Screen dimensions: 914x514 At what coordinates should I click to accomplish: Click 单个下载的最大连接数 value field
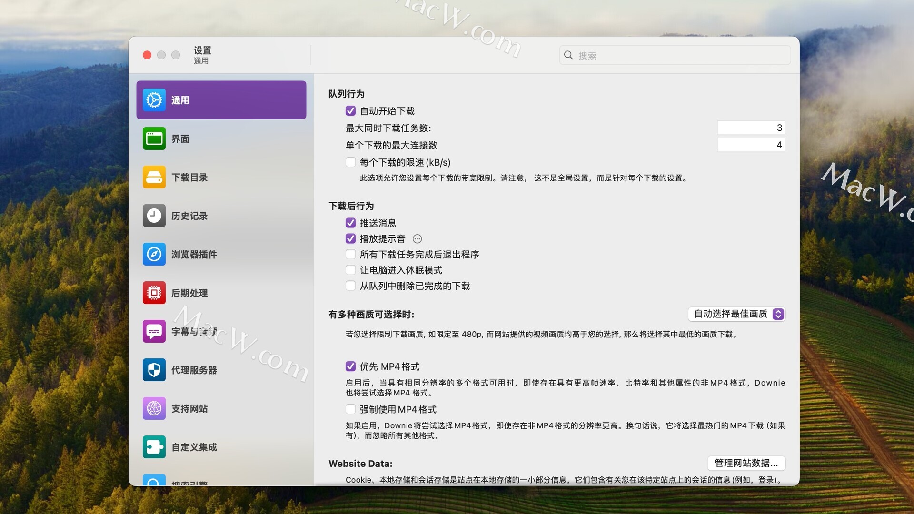751,145
